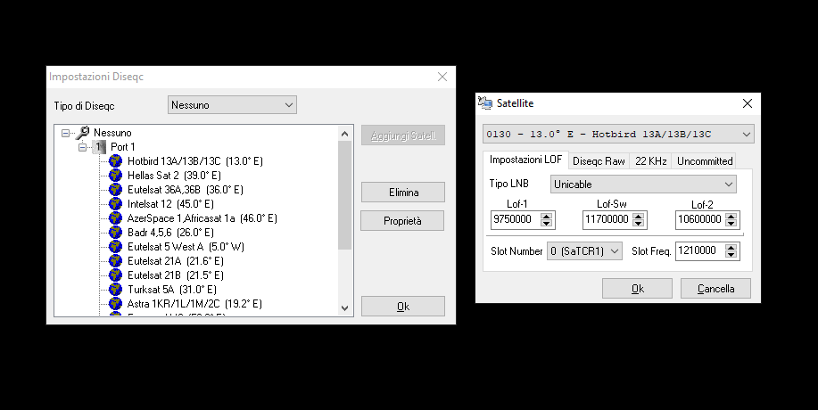This screenshot has width=818, height=410.
Task: Click the Port 1 number icon
Action: pyautogui.click(x=99, y=147)
